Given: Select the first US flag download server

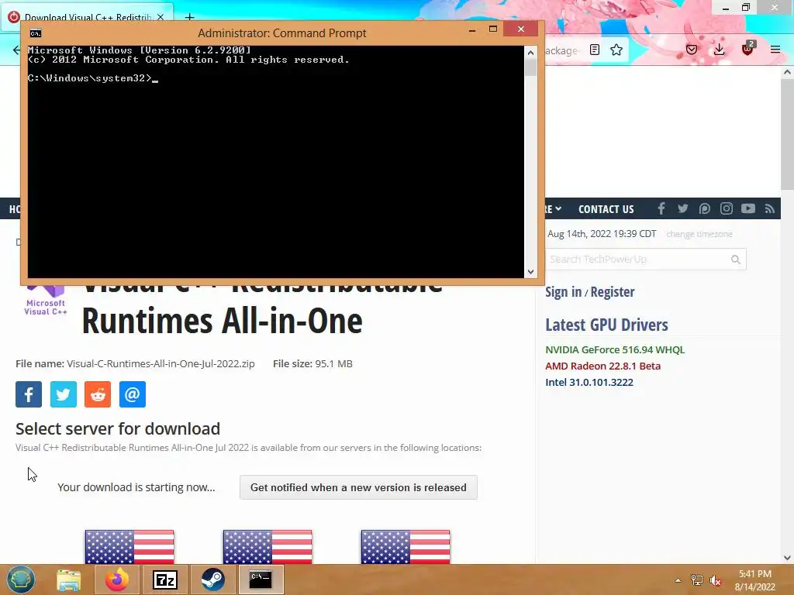Looking at the screenshot, I should tap(129, 547).
